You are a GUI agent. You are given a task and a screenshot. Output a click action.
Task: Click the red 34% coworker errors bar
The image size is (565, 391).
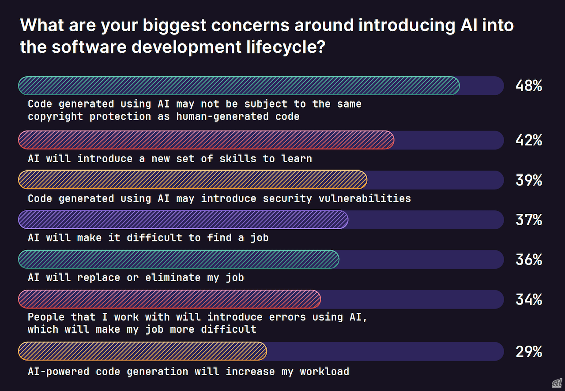169,299
